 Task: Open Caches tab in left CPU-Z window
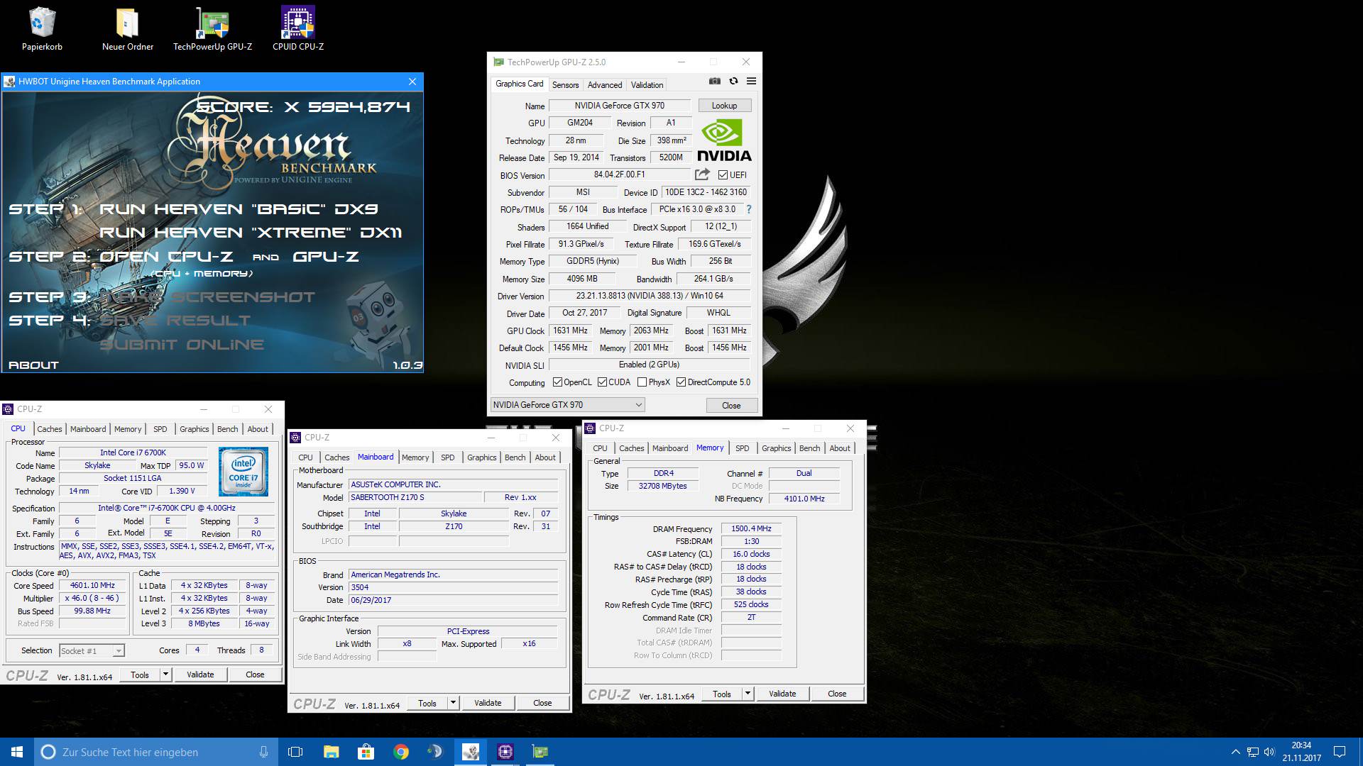[x=50, y=429]
